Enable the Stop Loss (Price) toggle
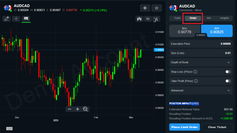 click(228, 72)
